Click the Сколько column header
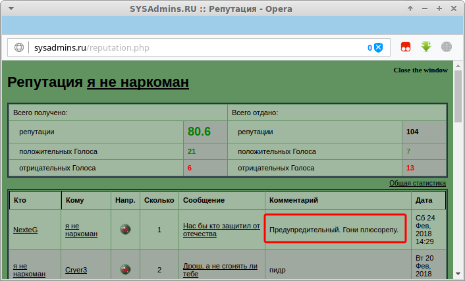 (159, 200)
